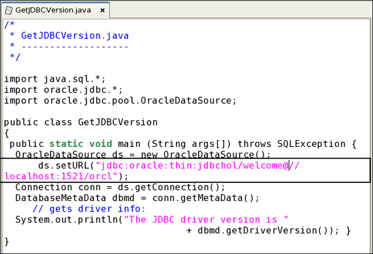The width and height of the screenshot is (373, 254).
Task: Click the 'static' keyword in main declaration
Action: click(67, 144)
